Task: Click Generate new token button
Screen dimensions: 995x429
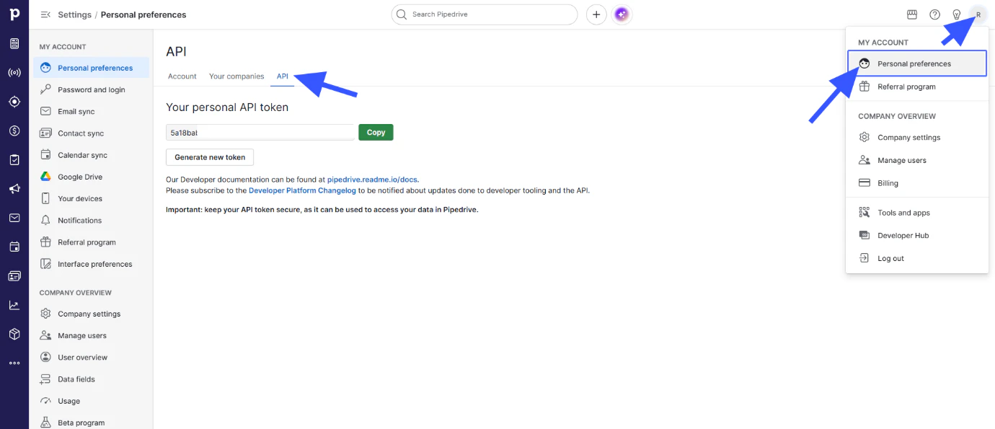Action: (x=210, y=157)
